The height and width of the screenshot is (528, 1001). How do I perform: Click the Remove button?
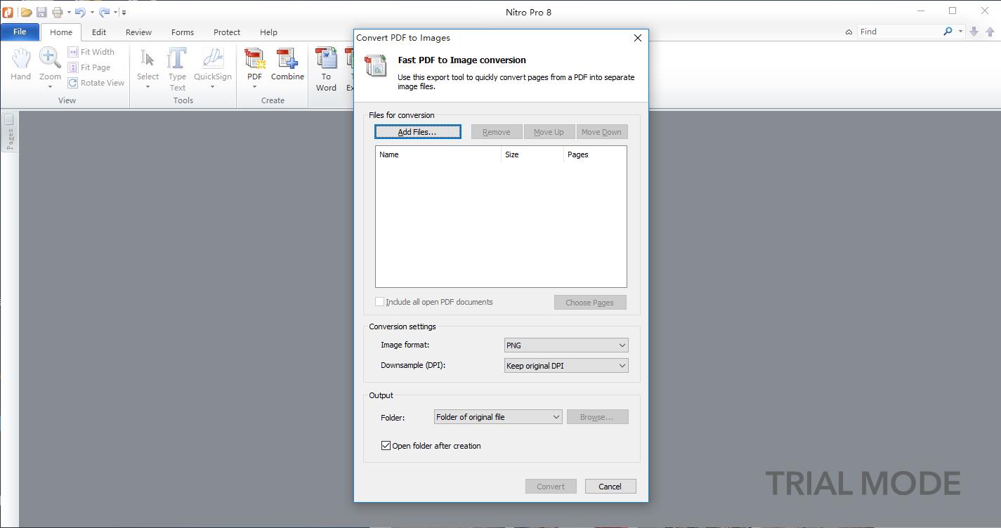pyautogui.click(x=497, y=132)
